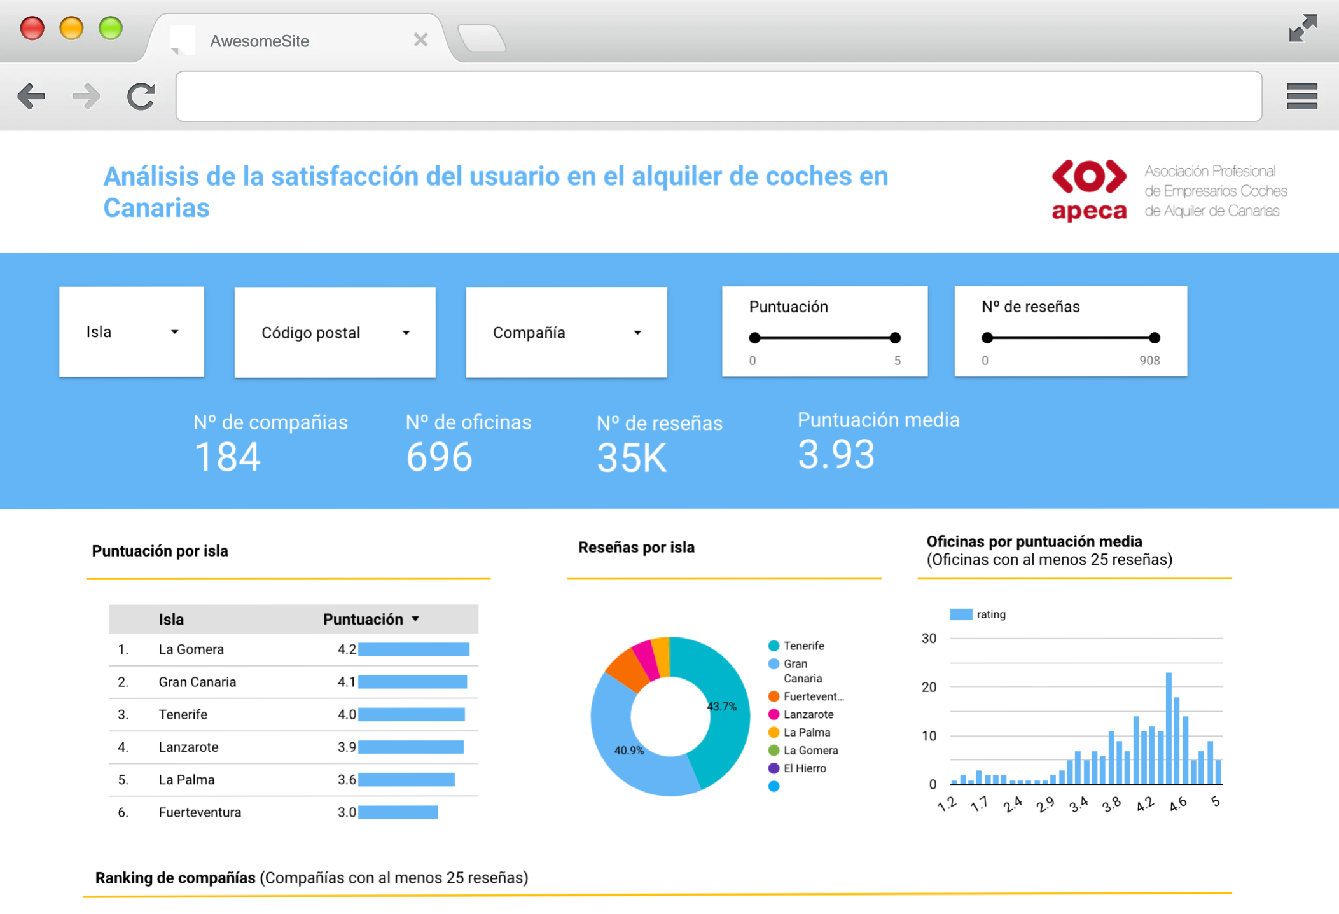The width and height of the screenshot is (1339, 914).
Task: Open the Isla dropdown filter
Action: (x=132, y=332)
